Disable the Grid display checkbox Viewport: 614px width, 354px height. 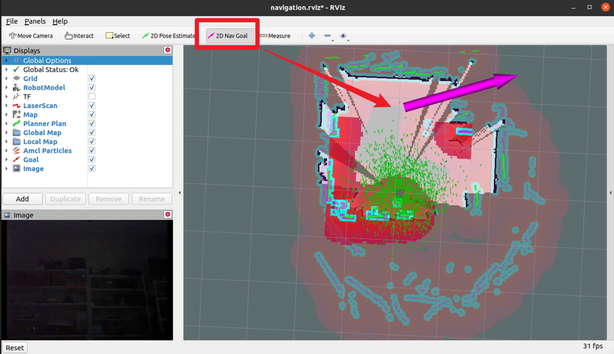92,78
